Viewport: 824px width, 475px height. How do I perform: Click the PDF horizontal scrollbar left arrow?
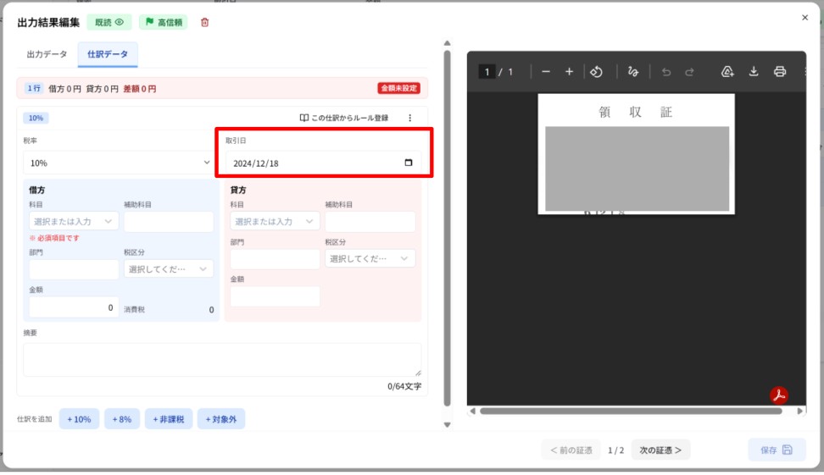(x=472, y=411)
